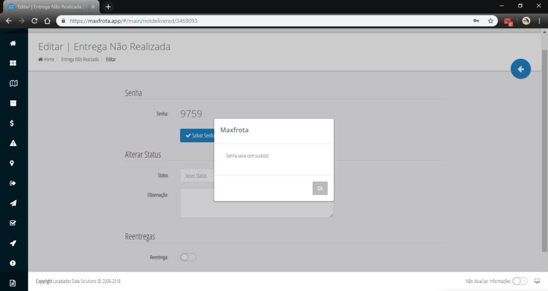Viewport: 548px width, 291px height.
Task: Open a new browser tab
Action: (x=108, y=6)
